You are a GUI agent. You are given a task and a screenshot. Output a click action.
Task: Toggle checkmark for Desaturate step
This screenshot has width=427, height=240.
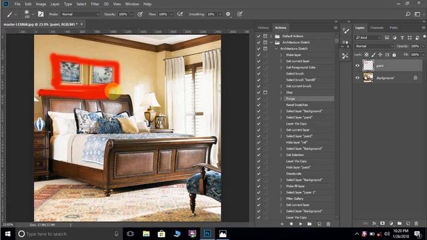point(258,173)
